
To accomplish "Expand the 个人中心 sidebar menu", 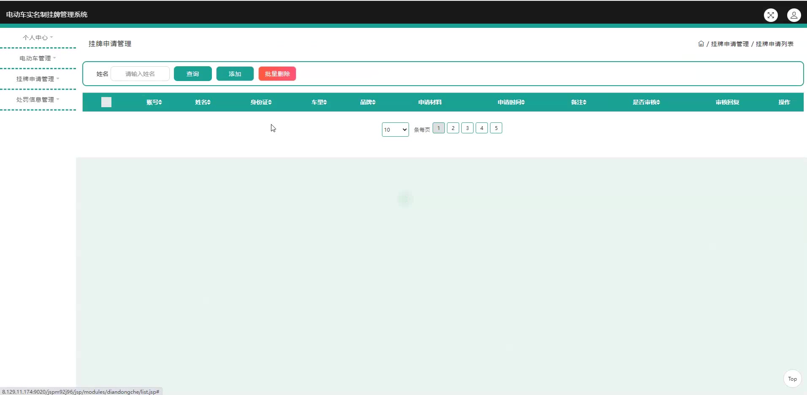I will (38, 38).
